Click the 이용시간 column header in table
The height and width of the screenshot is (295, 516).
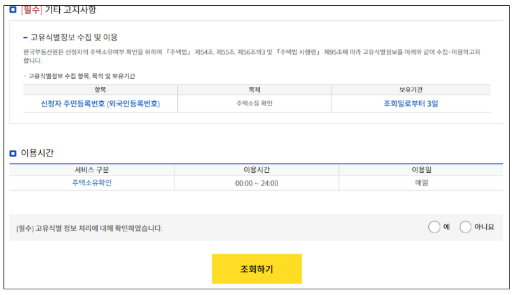click(x=256, y=170)
